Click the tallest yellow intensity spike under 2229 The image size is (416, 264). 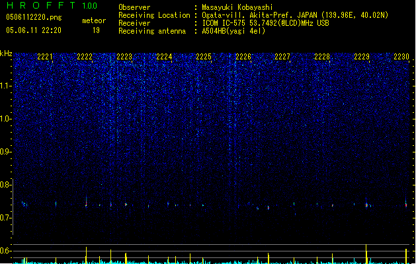tap(366, 254)
